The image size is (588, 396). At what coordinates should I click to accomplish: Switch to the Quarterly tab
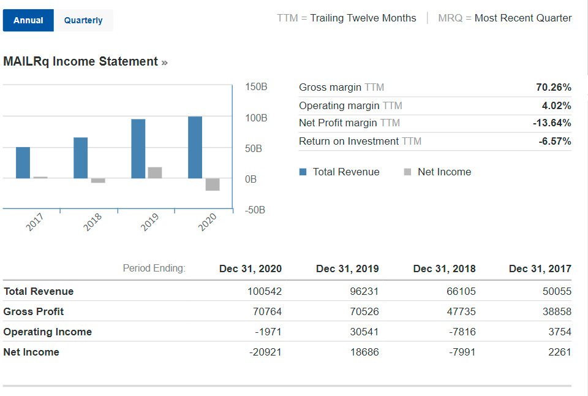pyautogui.click(x=83, y=20)
